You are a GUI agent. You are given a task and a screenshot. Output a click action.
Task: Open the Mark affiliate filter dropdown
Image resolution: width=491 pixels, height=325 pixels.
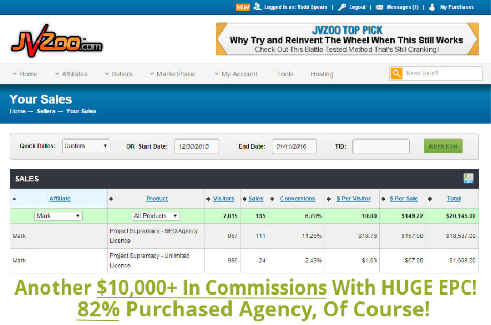click(x=58, y=216)
